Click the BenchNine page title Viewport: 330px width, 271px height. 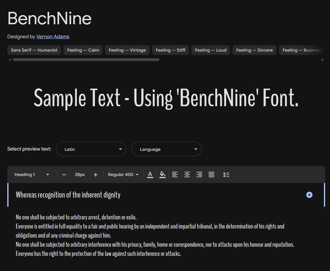point(49,18)
